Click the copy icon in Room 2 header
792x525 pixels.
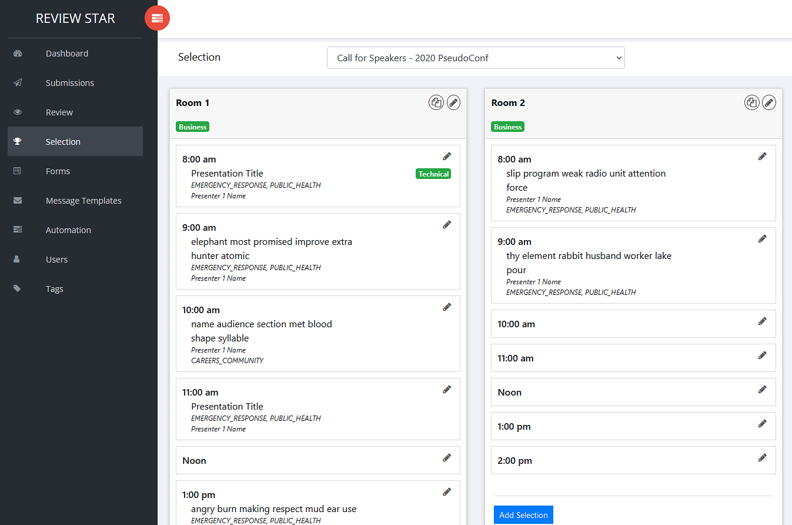(751, 102)
